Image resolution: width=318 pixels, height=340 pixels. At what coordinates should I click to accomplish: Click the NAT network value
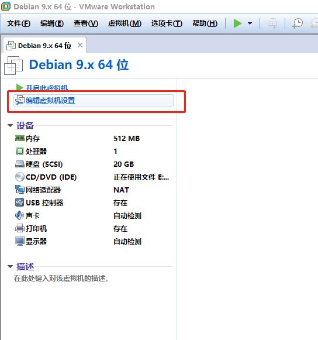coord(122,190)
